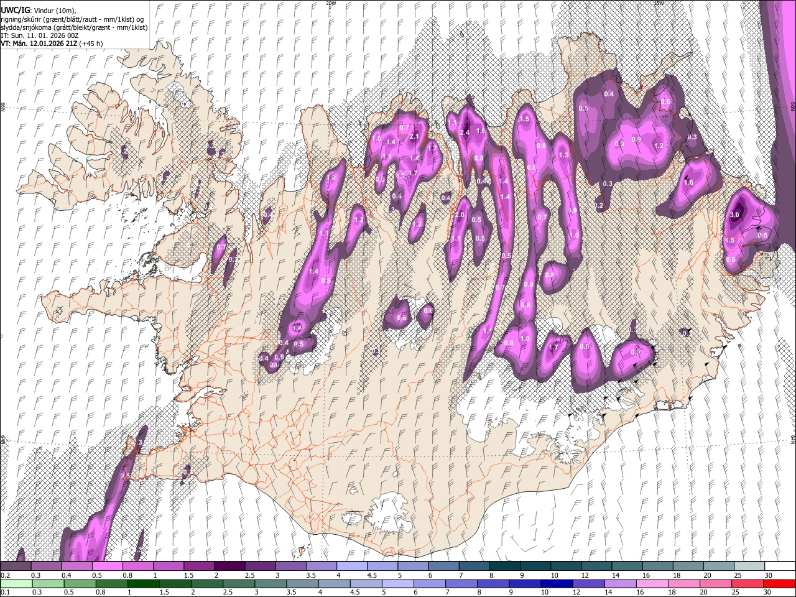Screen dimensions: 796x597
Task: Select the 0.5 bright pink swatch in the upper legend row
Action: [108, 566]
